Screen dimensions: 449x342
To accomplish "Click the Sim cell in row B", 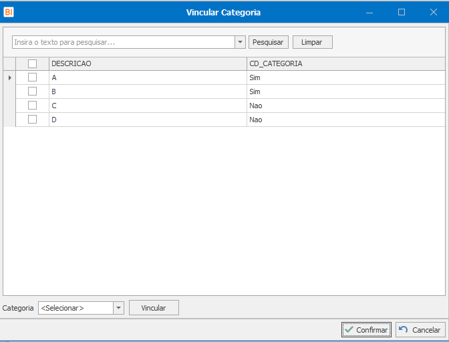I will pos(346,92).
